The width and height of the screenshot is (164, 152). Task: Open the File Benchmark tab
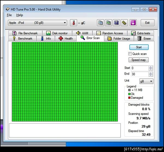coord(25,33)
